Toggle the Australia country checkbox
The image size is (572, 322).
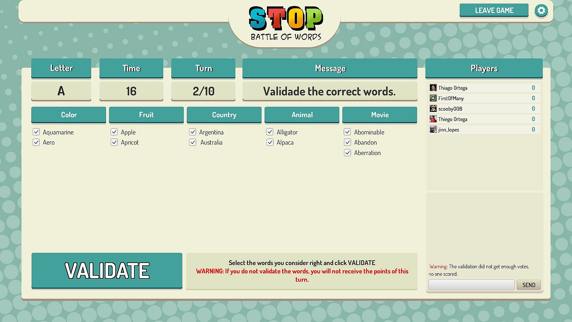192,142
